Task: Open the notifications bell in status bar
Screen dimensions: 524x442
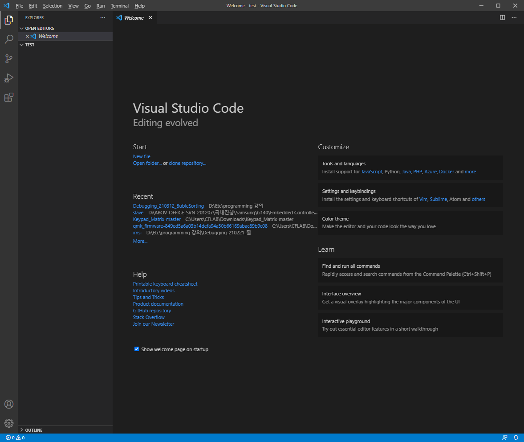Action: (516, 438)
